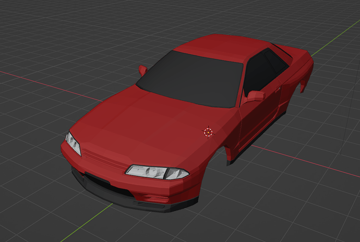Select the larger near-side front headlight
Viewport: 360px width, 242px height.
[157, 172]
